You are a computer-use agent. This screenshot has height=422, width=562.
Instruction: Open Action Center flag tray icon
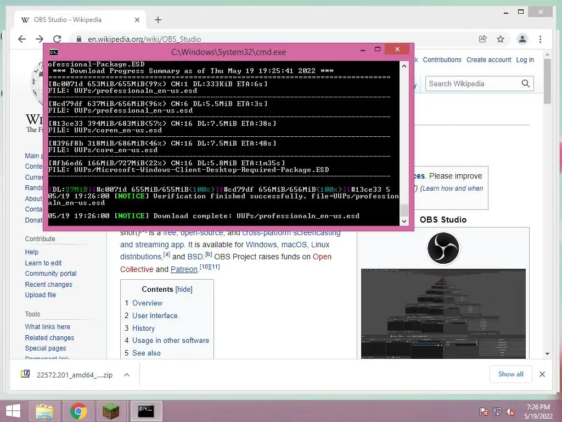484,412
